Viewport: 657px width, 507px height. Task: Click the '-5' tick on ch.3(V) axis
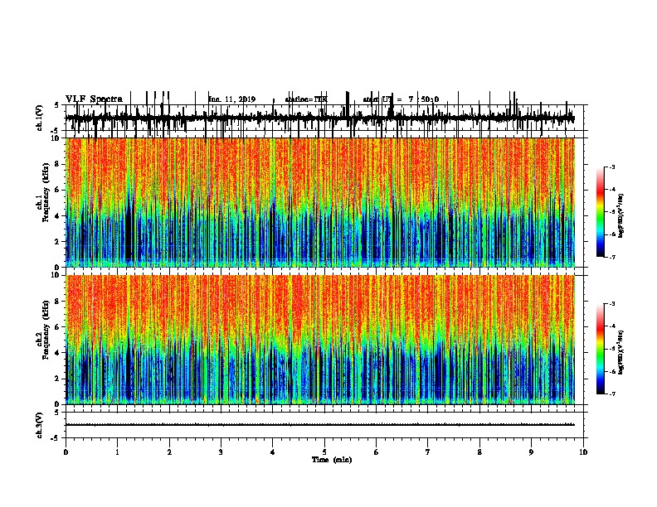(x=56, y=438)
